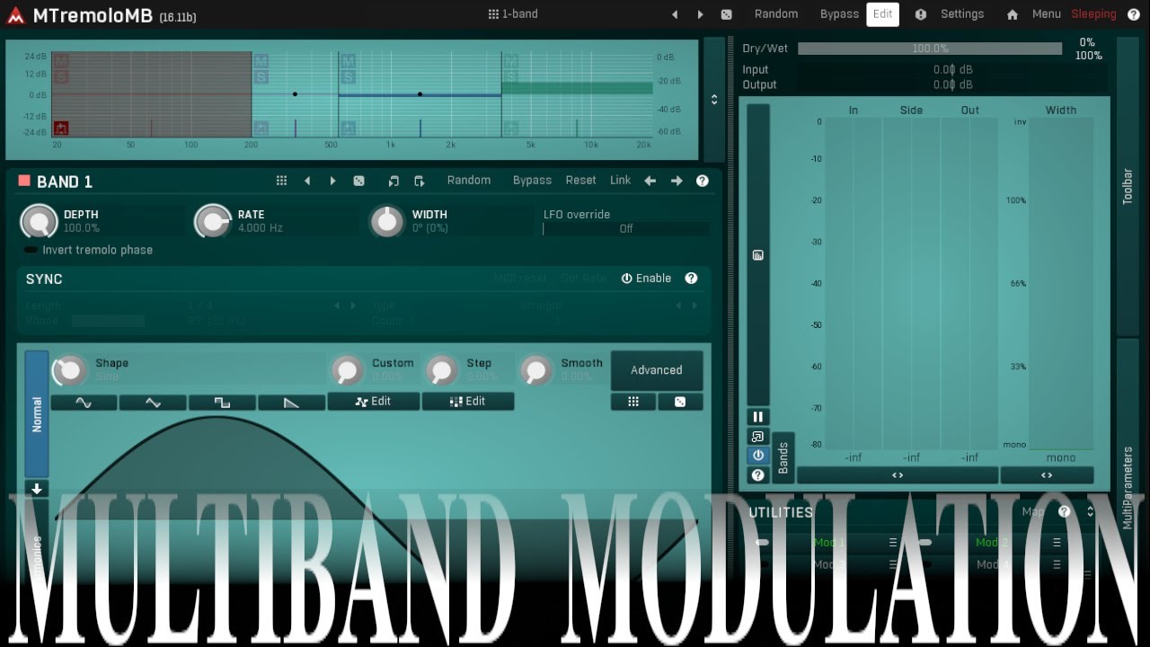Go to next band with right arrow
The height and width of the screenshot is (647, 1150).
point(677,181)
